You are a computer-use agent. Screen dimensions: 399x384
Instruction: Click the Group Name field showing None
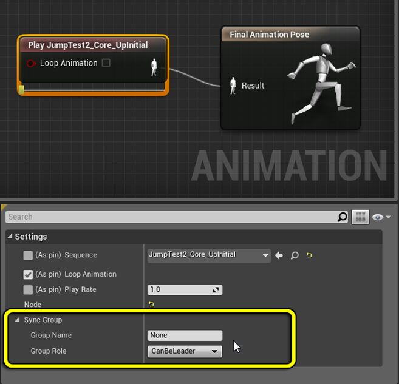pos(185,335)
